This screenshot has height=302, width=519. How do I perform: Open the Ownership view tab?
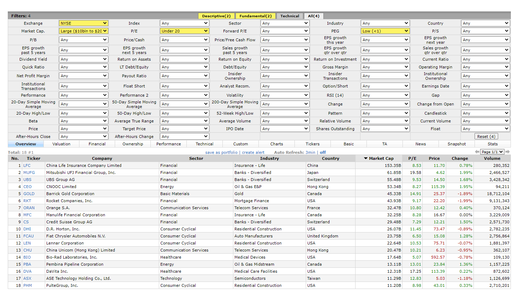click(133, 144)
